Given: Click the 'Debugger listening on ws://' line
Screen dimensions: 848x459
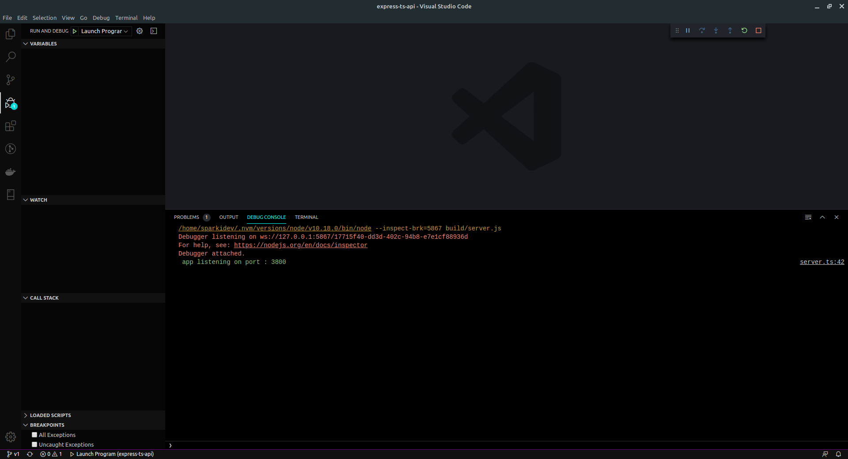Looking at the screenshot, I should click(323, 237).
